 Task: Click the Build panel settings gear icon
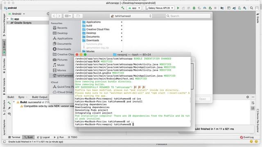(248, 97)
